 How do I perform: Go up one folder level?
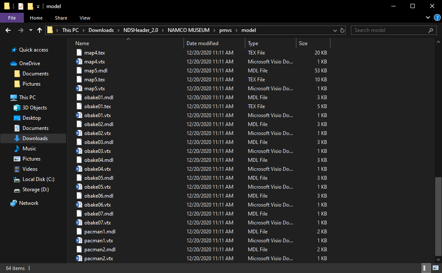[x=40, y=30]
